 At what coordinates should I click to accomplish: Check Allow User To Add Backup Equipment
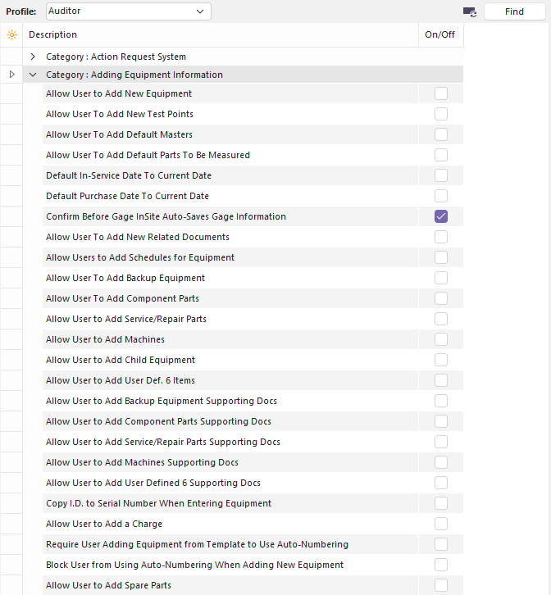tap(441, 278)
